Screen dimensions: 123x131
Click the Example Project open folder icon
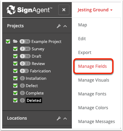(15, 41)
